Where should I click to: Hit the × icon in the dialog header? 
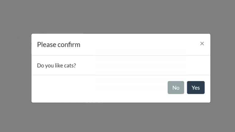click(202, 44)
